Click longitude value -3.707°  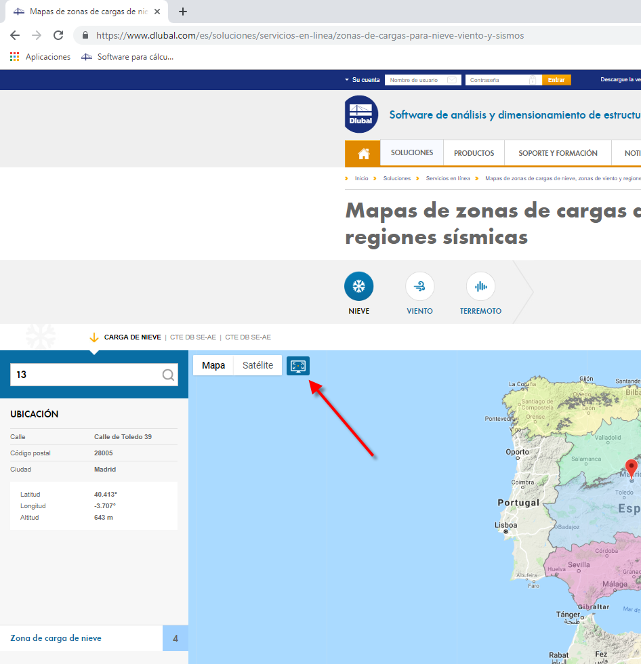tap(105, 505)
